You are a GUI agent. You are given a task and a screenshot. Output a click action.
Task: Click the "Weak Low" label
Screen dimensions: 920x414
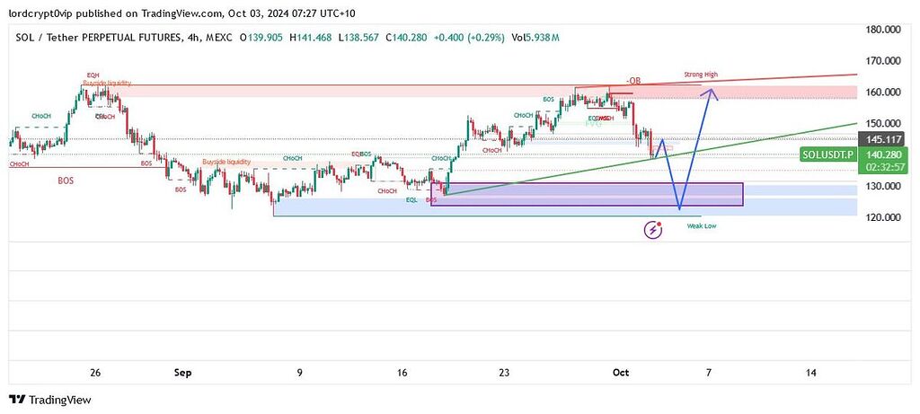[701, 226]
